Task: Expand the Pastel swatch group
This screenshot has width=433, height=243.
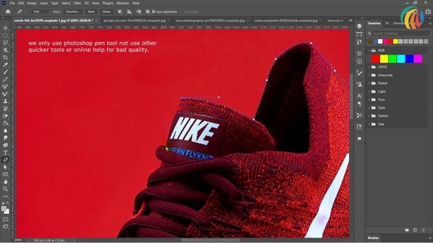Action: (x=369, y=83)
